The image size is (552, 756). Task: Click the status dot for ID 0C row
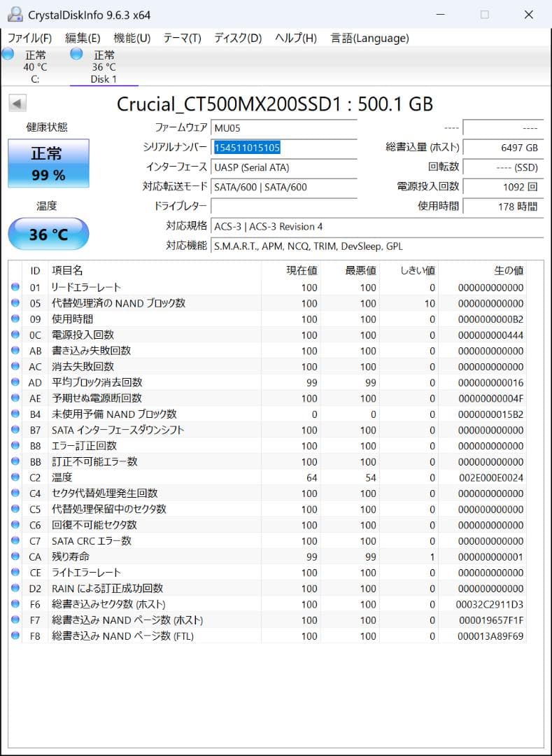(x=15, y=335)
